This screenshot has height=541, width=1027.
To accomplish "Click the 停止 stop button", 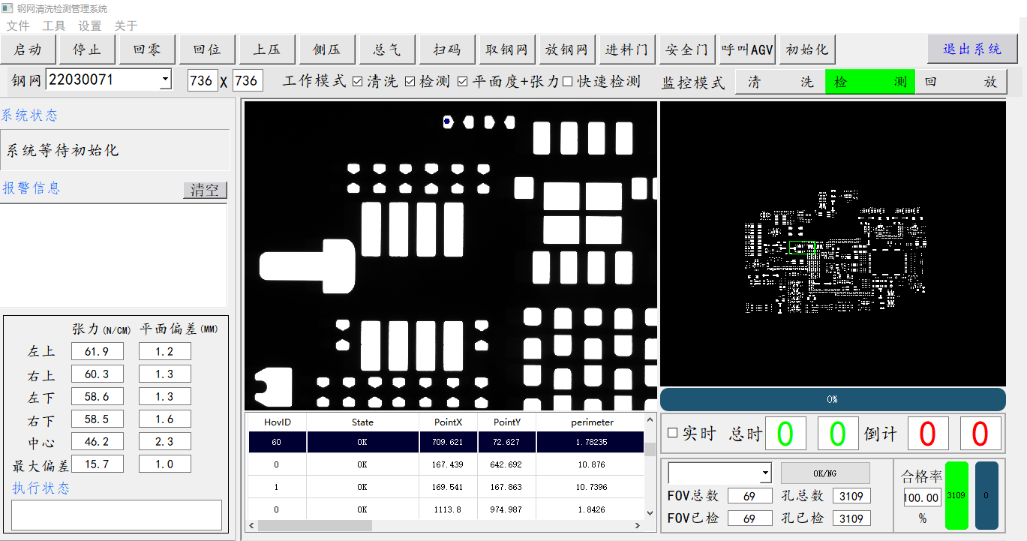I will tap(87, 50).
